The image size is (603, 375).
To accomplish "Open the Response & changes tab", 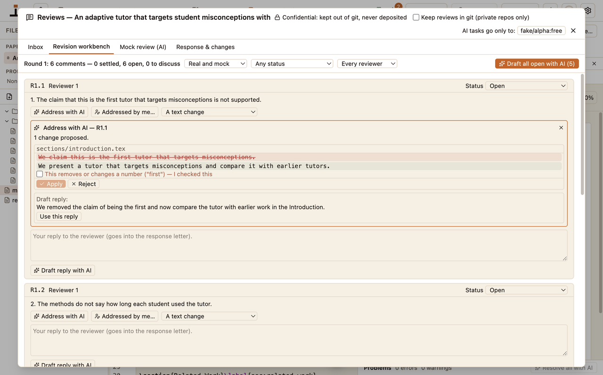I will click(x=205, y=47).
